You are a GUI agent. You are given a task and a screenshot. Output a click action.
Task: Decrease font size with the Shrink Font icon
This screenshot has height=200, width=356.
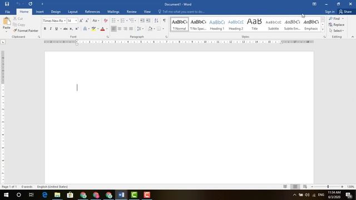87,21
